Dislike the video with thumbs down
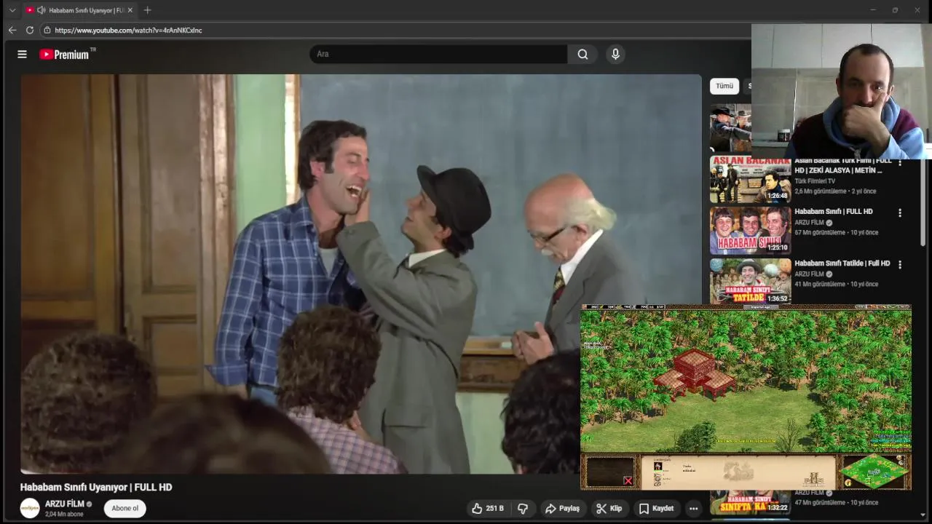932x524 pixels. [x=523, y=508]
